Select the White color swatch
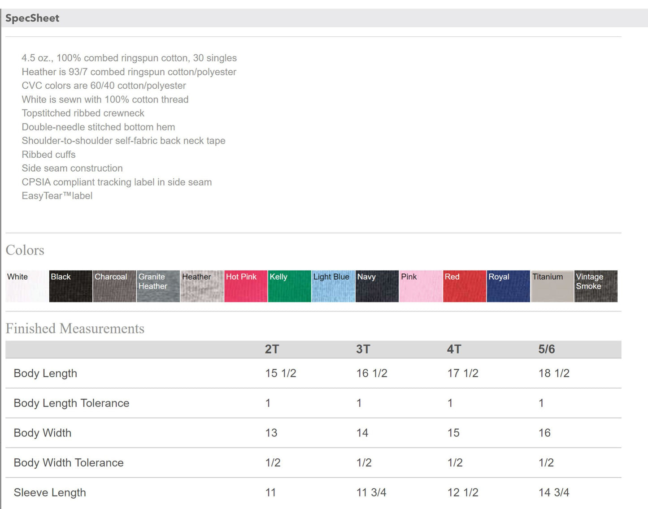This screenshot has height=509, width=648. point(26,286)
